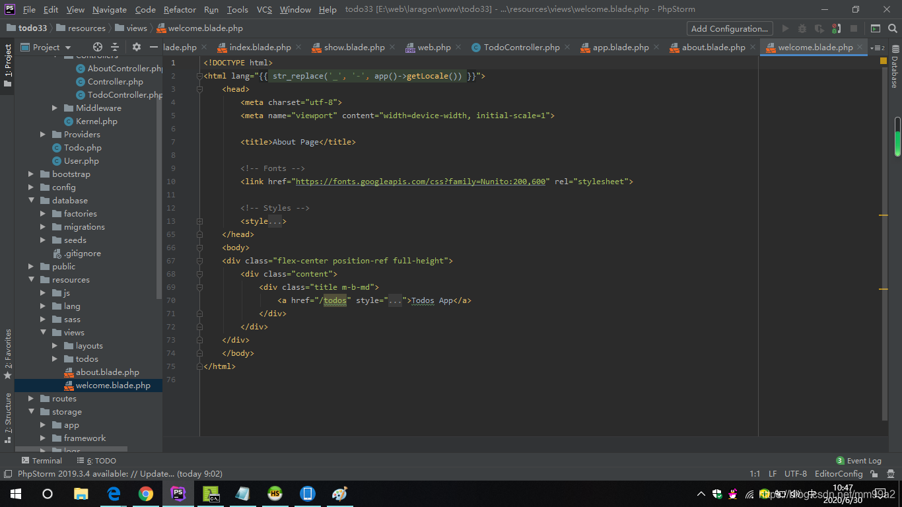Open Microsoft Edge from taskbar
Image resolution: width=902 pixels, height=507 pixels.
(x=114, y=494)
